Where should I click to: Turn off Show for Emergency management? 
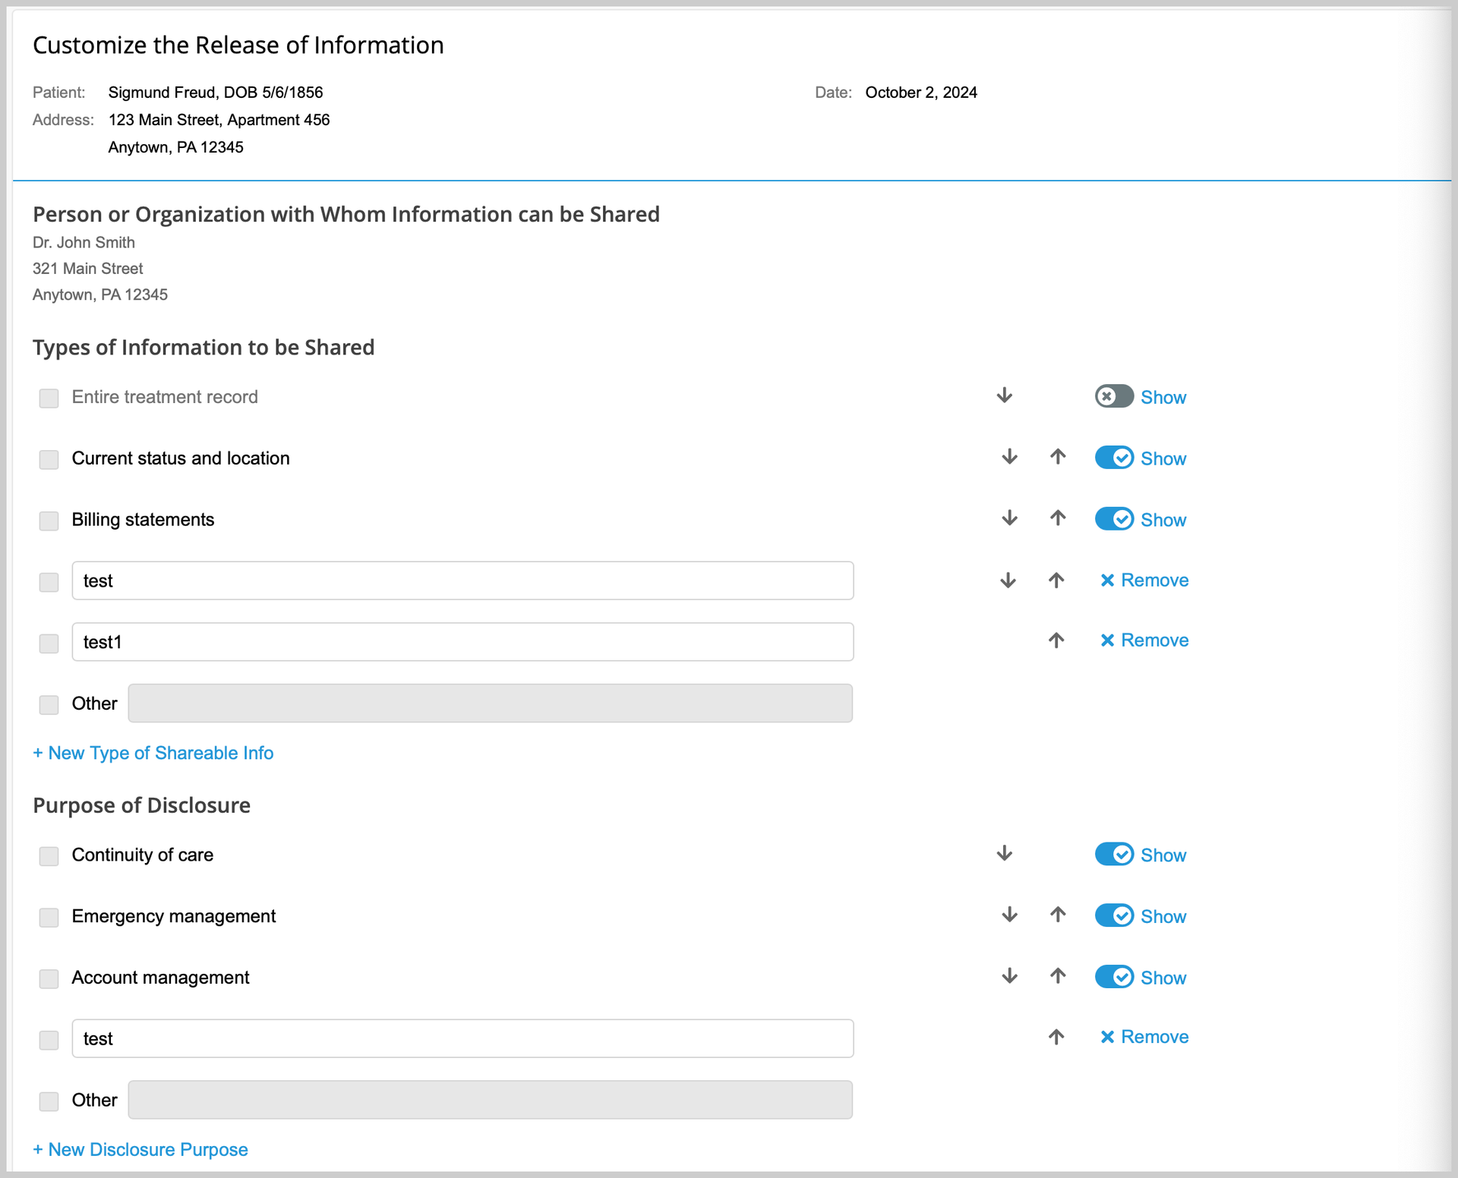pos(1114,915)
